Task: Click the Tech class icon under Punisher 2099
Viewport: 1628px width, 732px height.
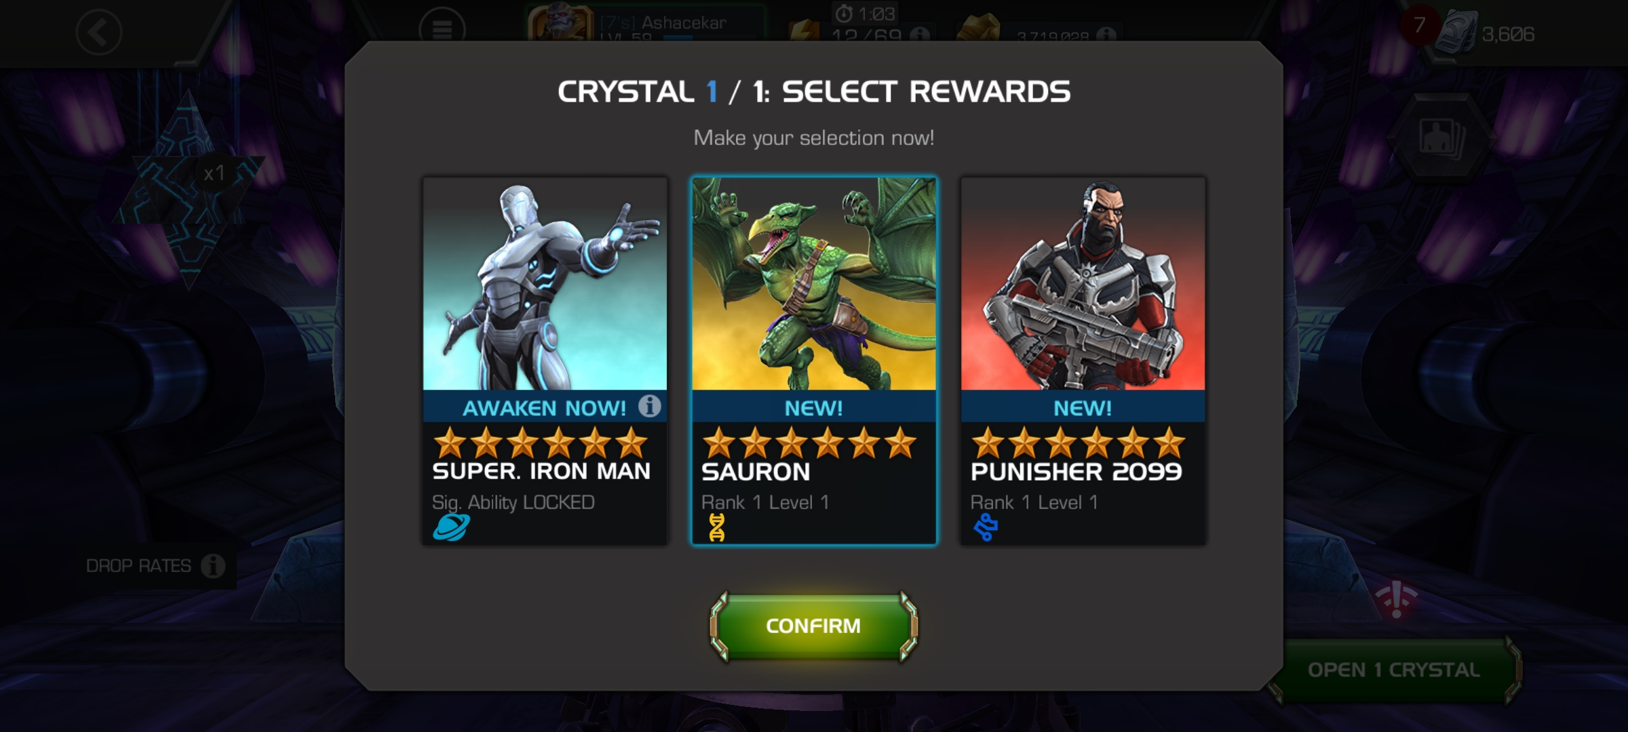Action: [x=986, y=527]
